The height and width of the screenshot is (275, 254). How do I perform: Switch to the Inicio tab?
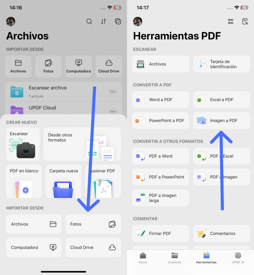pos(143,258)
